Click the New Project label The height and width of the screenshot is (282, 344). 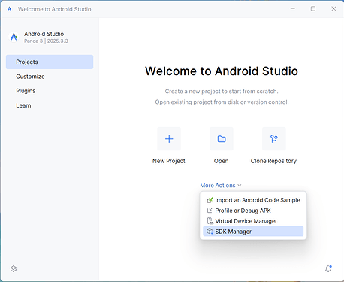169,161
